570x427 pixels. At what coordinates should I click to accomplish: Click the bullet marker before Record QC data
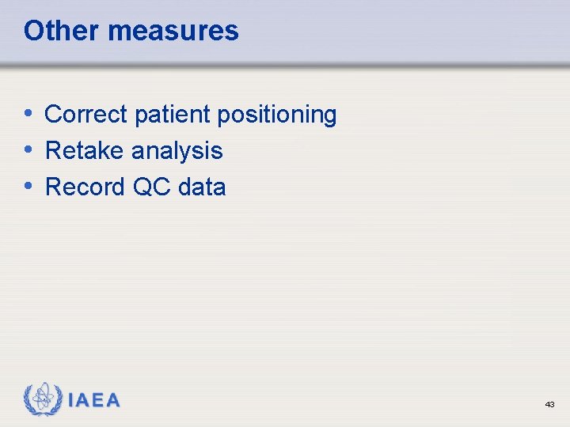(x=28, y=186)
